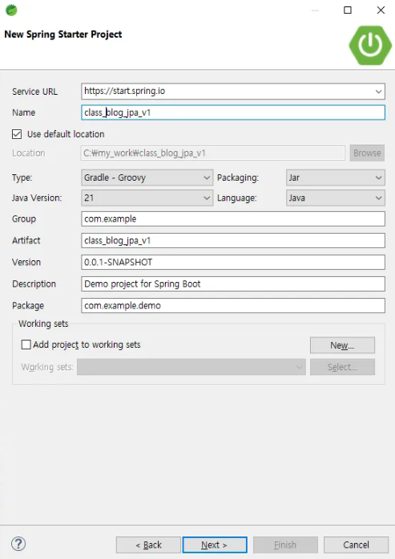Click the Spring Boot power logo
This screenshot has width=395, height=559.
pyautogui.click(x=370, y=45)
